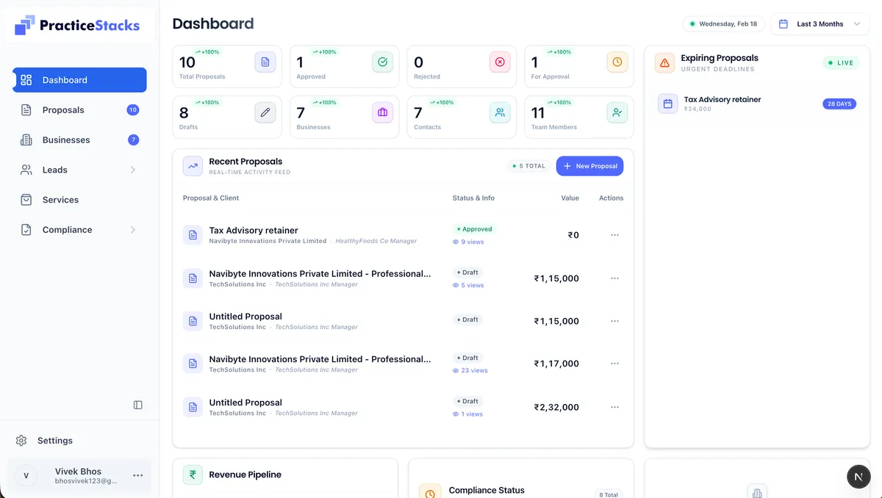The width and height of the screenshot is (882, 498).
Task: Click the Revenue Pipeline rupee icon
Action: point(192,474)
